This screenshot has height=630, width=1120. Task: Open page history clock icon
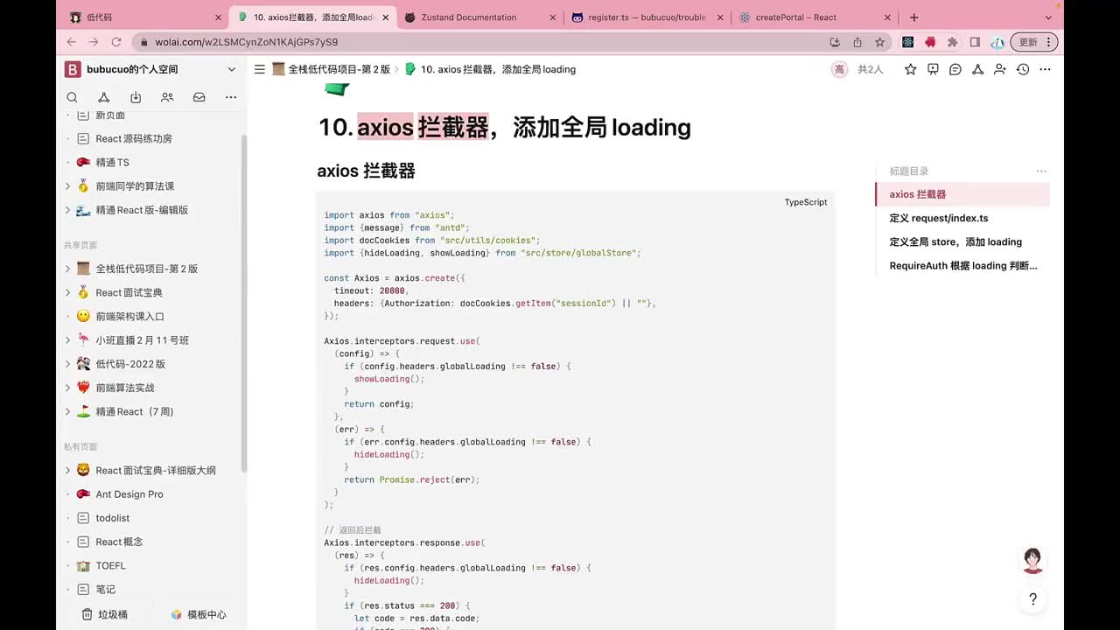(x=1023, y=69)
